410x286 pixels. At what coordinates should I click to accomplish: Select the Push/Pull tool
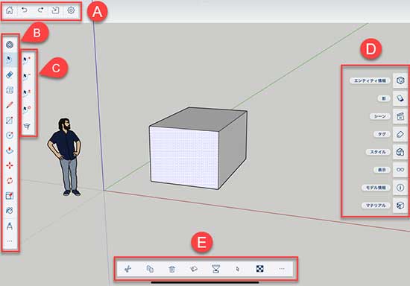(x=10, y=150)
